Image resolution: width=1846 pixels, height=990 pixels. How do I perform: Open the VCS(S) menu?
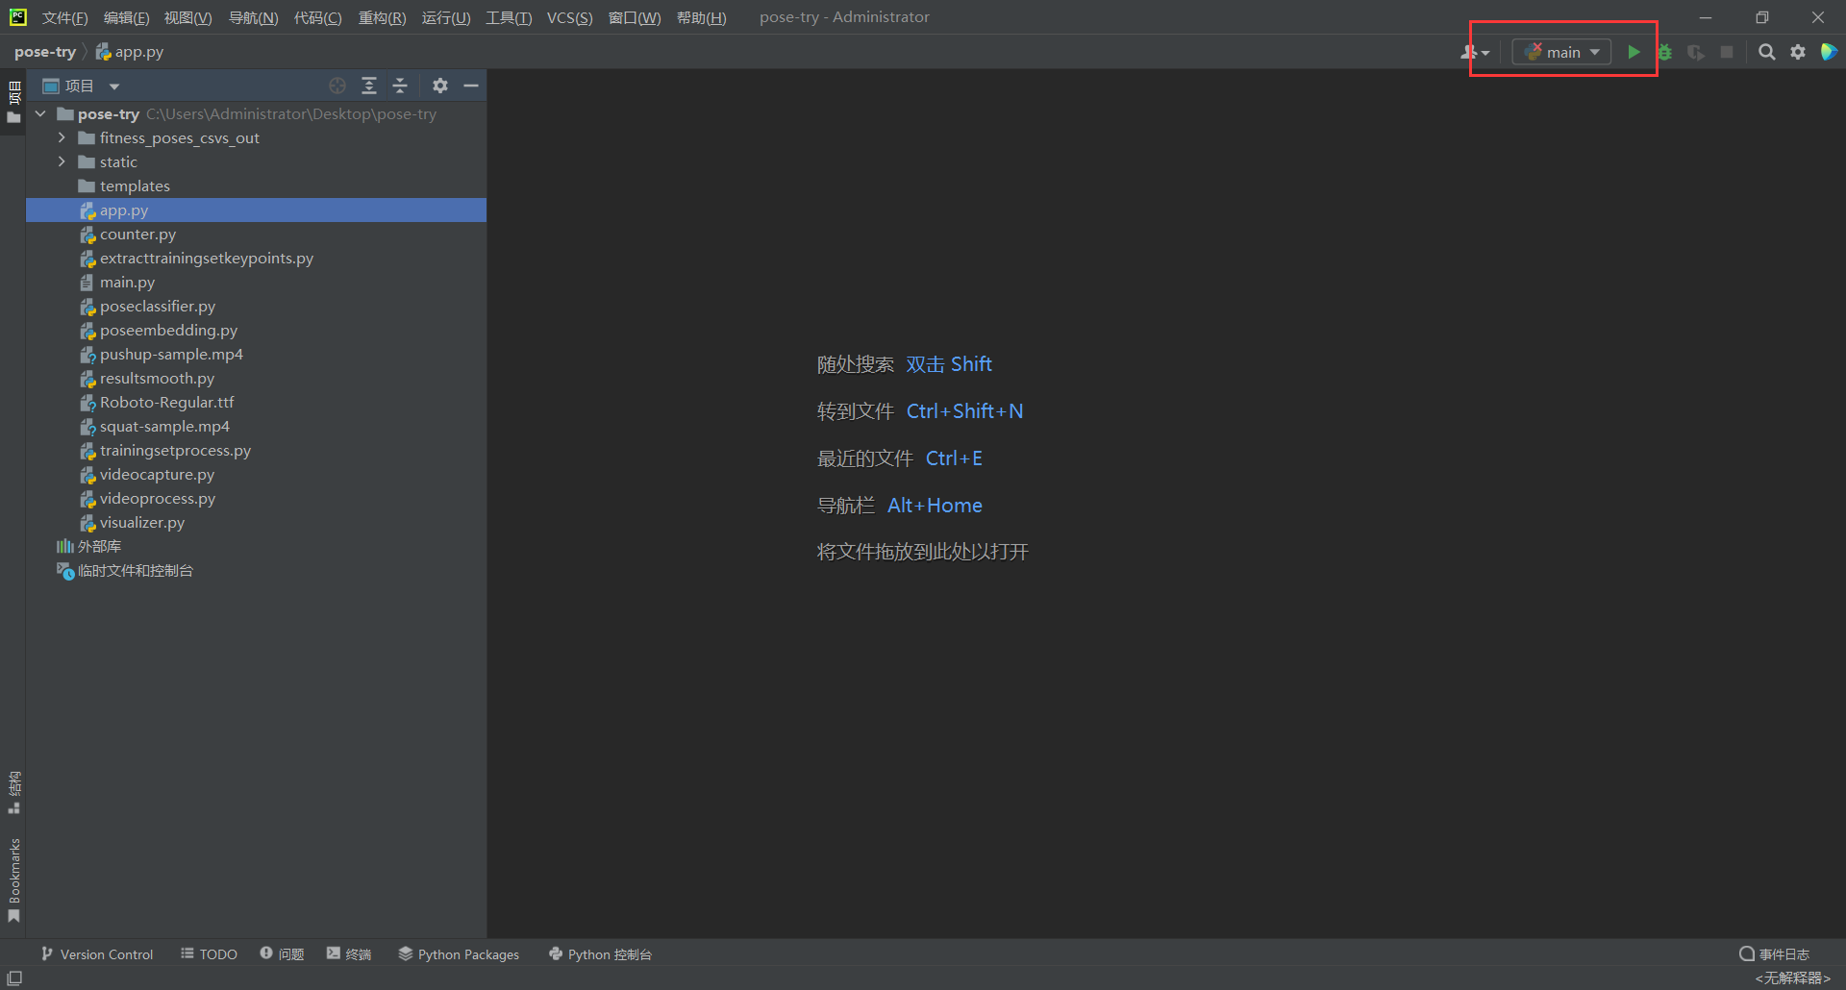[569, 17]
